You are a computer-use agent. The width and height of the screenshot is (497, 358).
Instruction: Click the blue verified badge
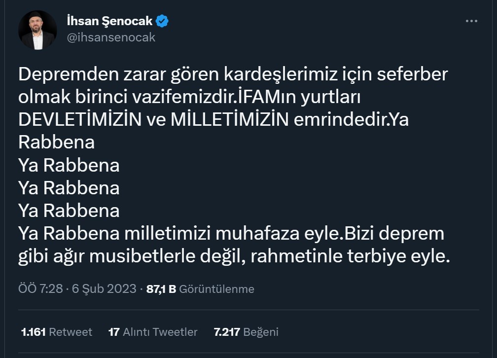click(x=163, y=21)
